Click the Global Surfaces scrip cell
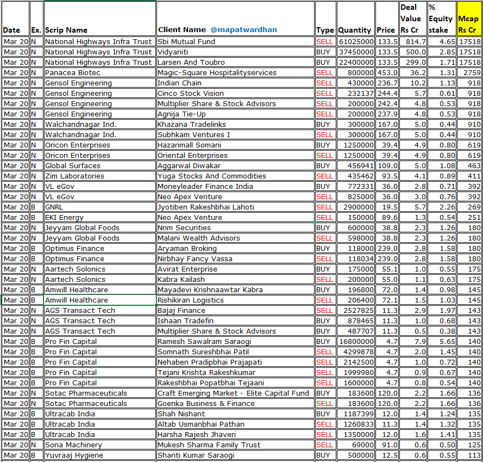Screen dimensions: 483x462 coord(100,166)
